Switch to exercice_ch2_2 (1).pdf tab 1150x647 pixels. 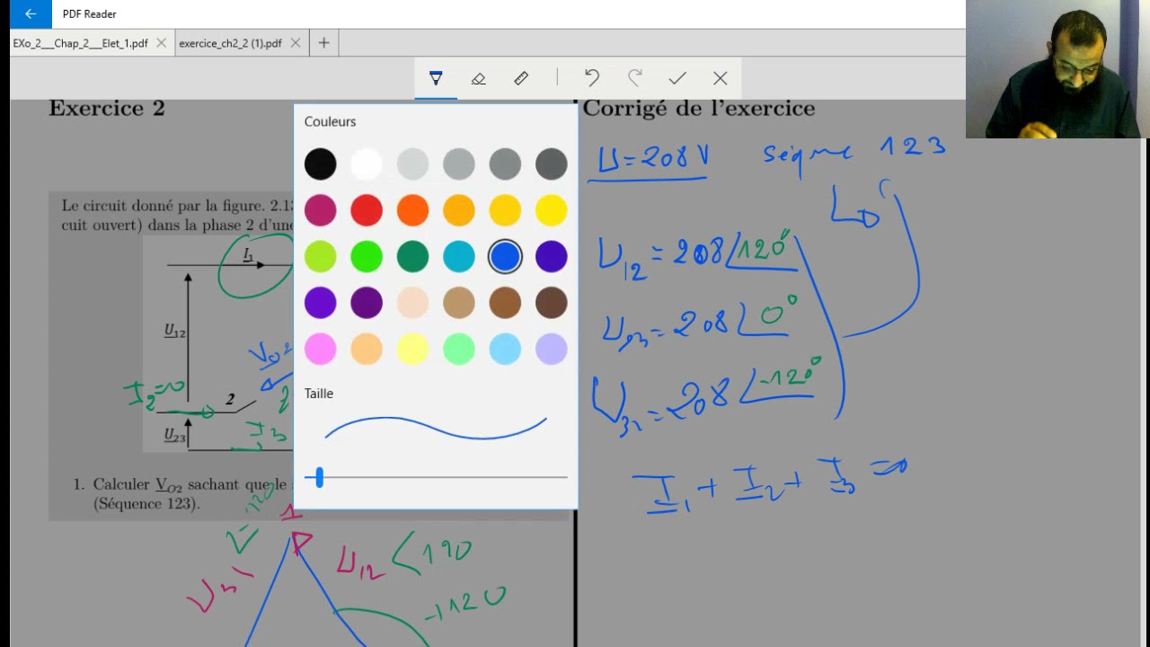231,43
